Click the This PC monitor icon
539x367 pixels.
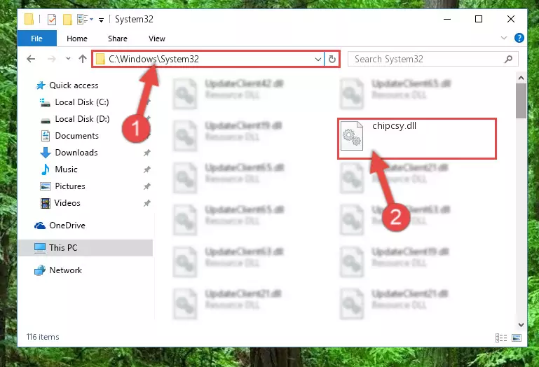pyautogui.click(x=40, y=248)
